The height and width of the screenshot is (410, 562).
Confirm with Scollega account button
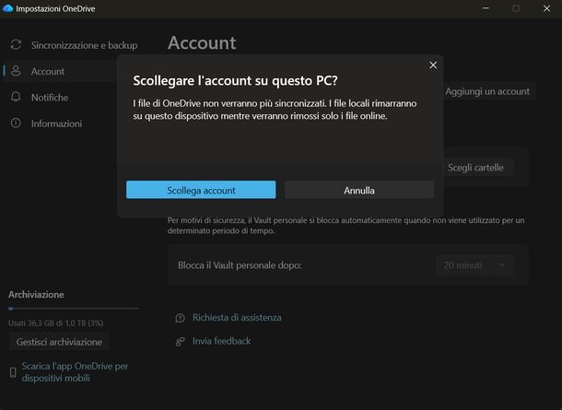click(201, 190)
